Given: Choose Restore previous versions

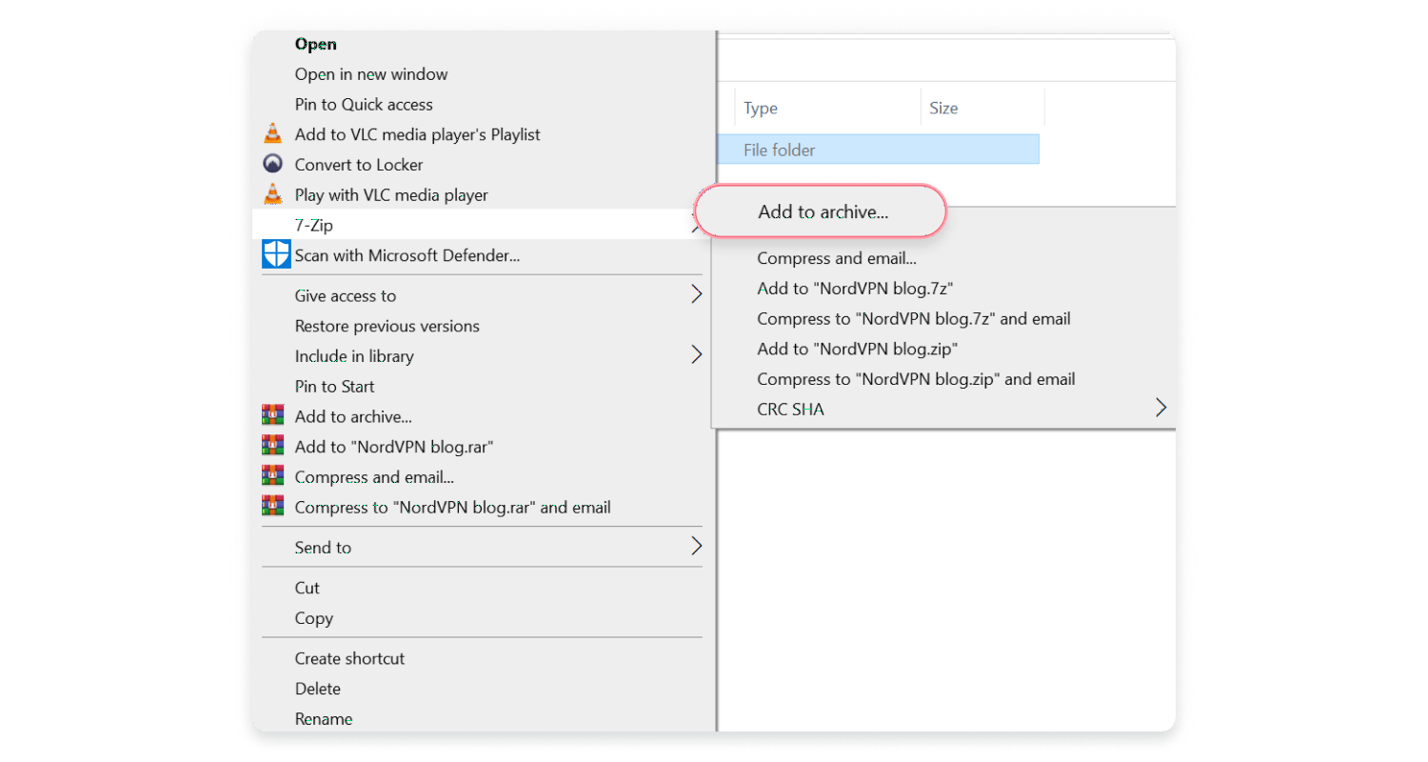Looking at the screenshot, I should coord(387,326).
